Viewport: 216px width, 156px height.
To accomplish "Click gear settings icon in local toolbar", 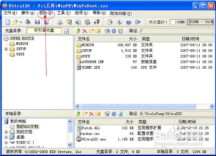I will click(x=114, y=114).
